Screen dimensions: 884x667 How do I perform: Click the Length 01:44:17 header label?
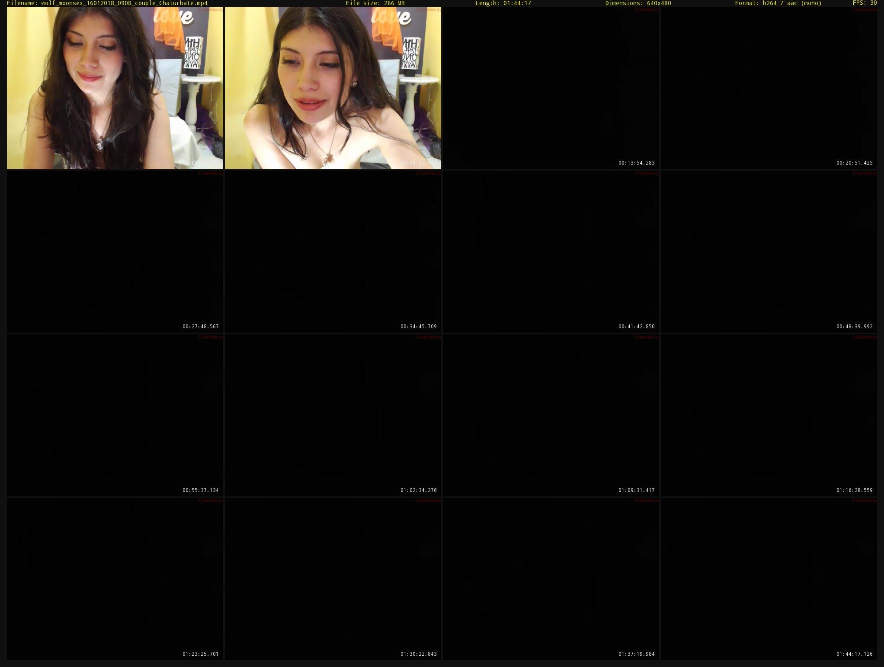[503, 3]
